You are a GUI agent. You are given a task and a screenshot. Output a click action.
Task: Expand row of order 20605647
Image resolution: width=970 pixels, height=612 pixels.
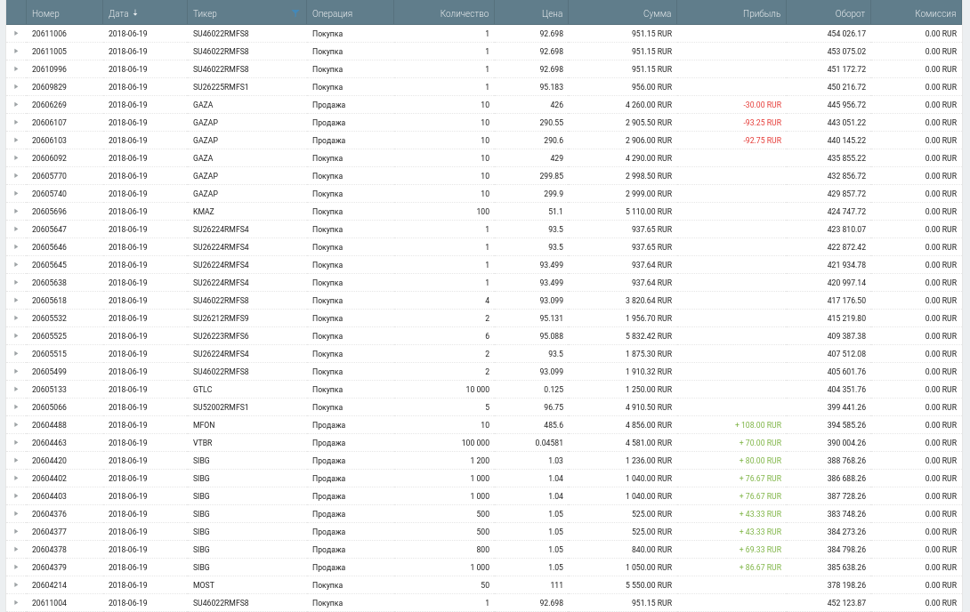[x=16, y=229]
